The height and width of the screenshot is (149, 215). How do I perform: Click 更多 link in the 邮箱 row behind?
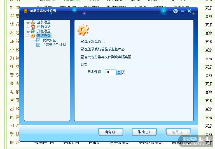click(x=209, y=42)
